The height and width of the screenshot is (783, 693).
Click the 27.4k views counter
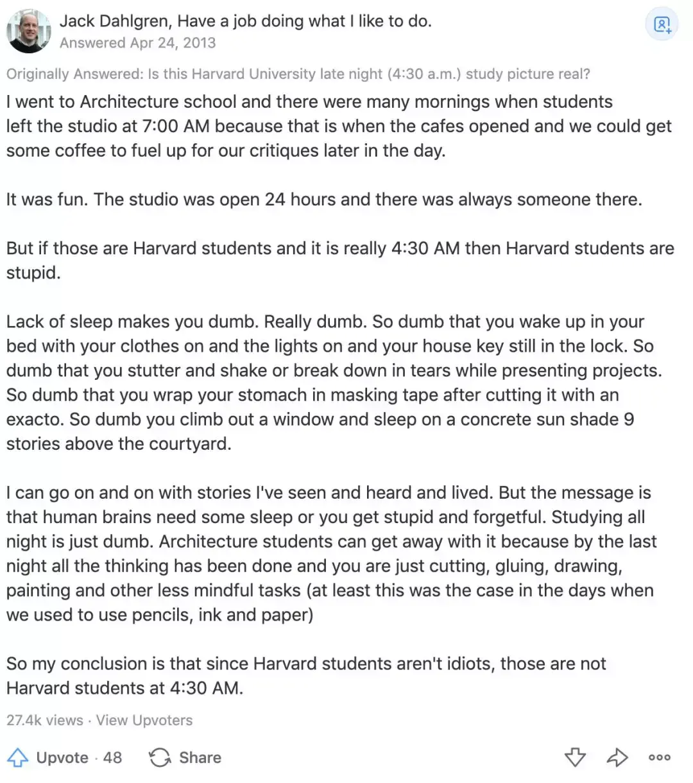point(44,720)
